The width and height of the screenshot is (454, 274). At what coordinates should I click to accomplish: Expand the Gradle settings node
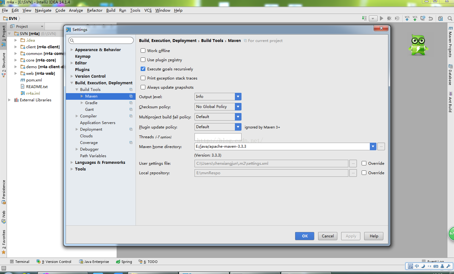(x=82, y=103)
